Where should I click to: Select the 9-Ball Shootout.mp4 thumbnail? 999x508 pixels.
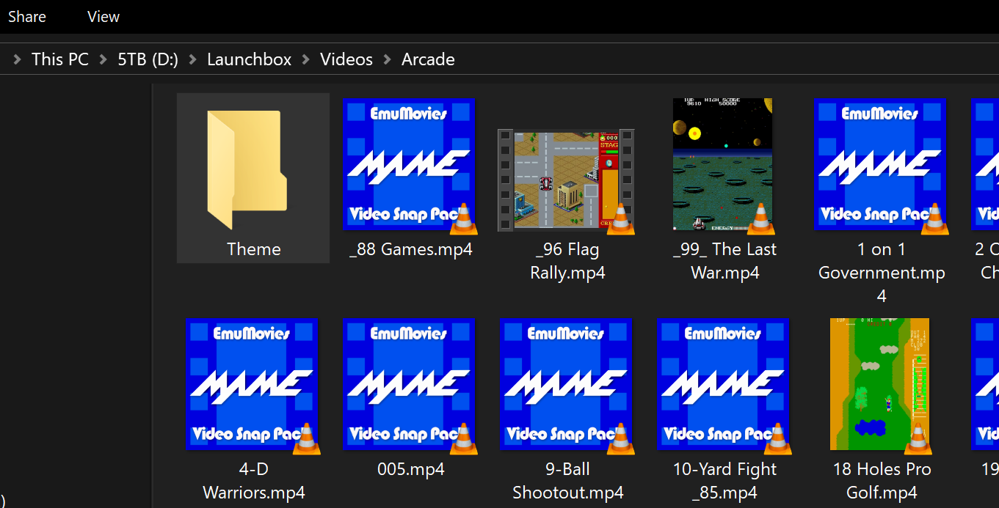pos(567,384)
